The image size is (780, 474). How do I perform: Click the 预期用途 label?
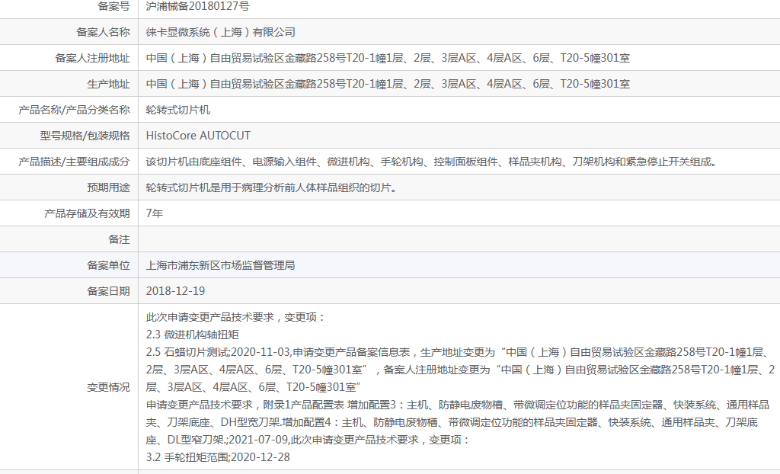108,187
